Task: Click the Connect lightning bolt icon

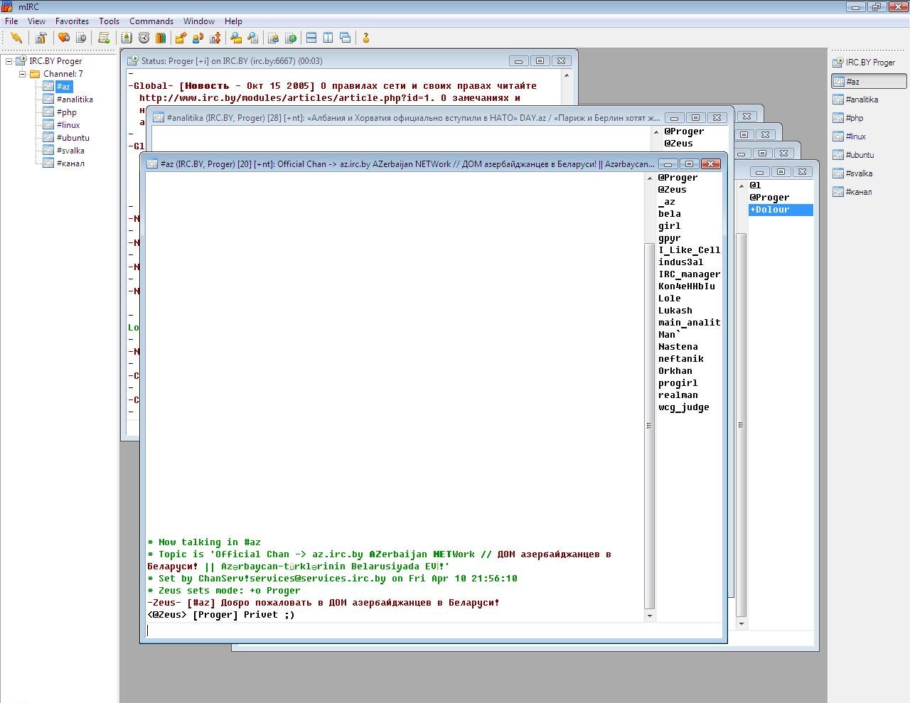Action: click(x=16, y=38)
